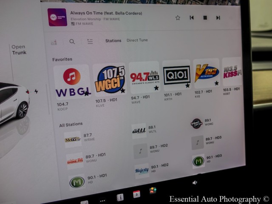Tune to Majesty 90.1 HD2
Screen dimensions: 272x204
click(x=152, y=170)
